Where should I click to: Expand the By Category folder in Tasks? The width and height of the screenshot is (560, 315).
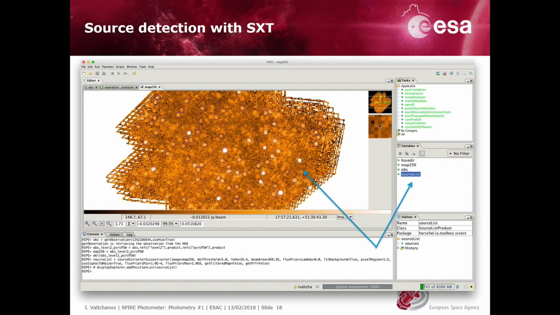[x=399, y=130]
